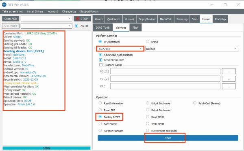Toggle the AUTO checkbox
Image resolution: width=244 pixels, height=151 pixels.
click(76, 26)
